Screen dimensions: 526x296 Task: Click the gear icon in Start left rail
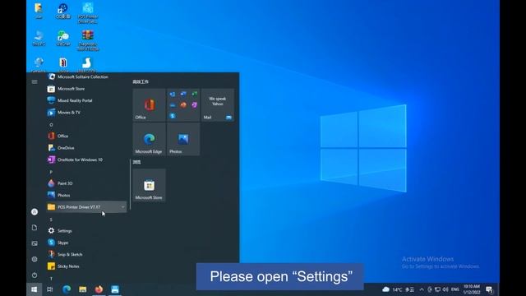click(35, 259)
